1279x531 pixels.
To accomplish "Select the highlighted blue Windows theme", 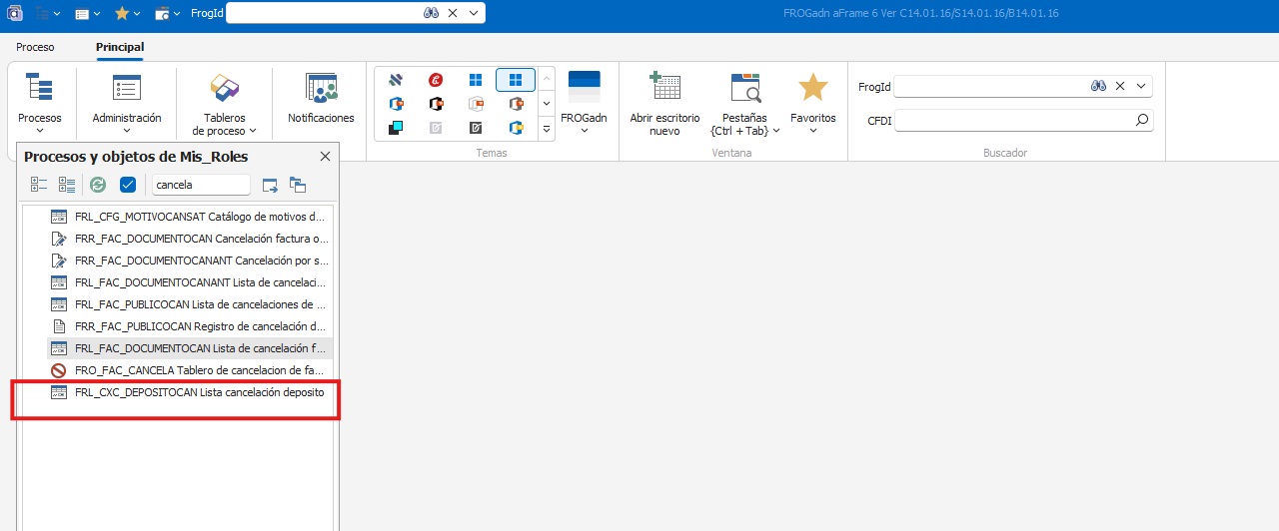I will click(x=516, y=80).
